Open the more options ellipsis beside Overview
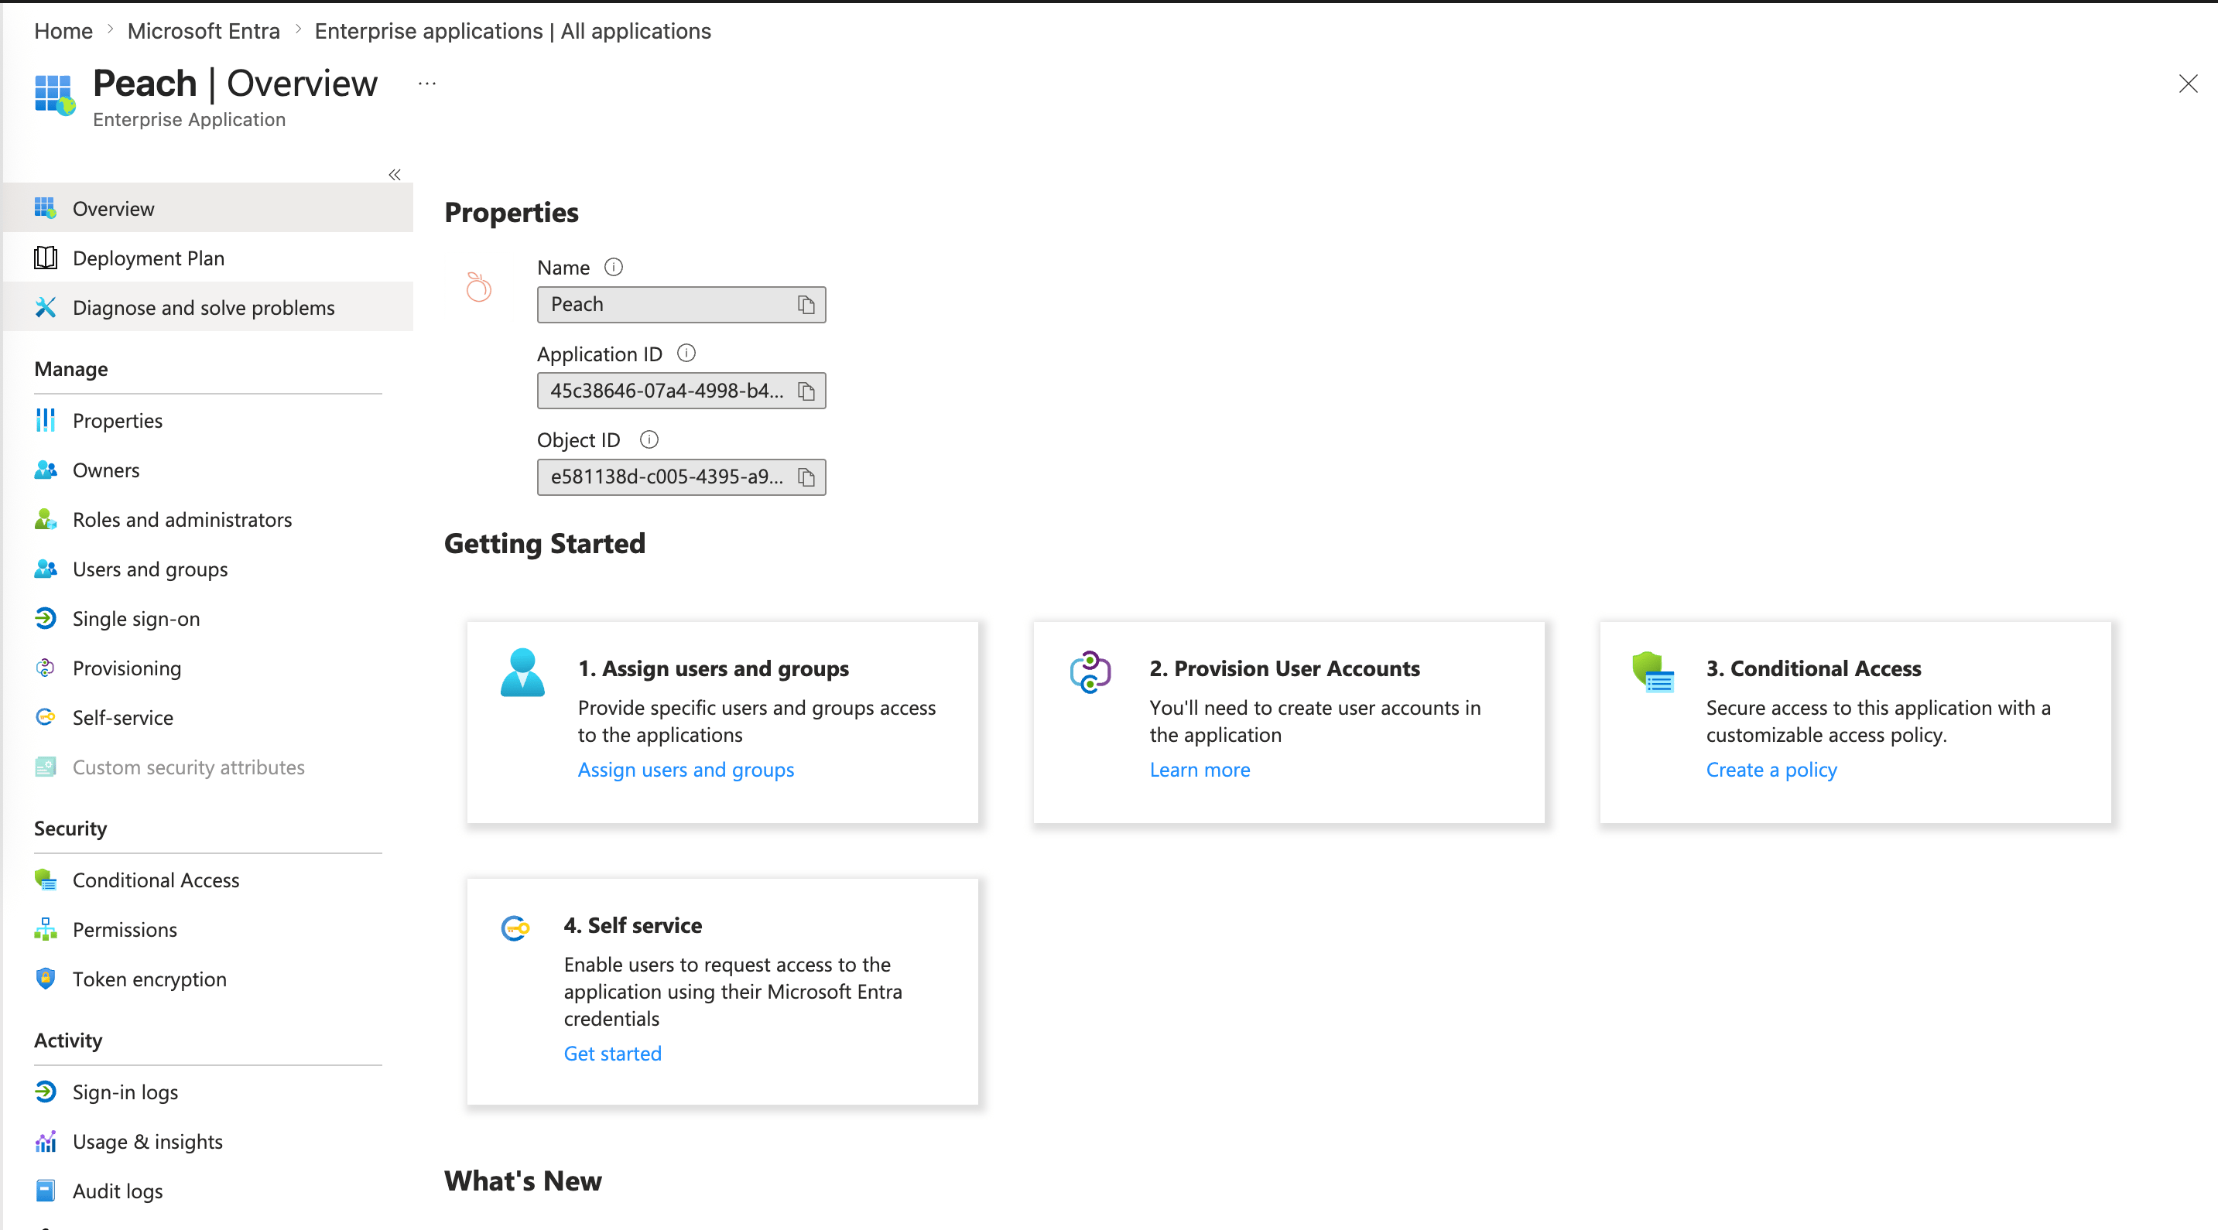 (x=427, y=84)
